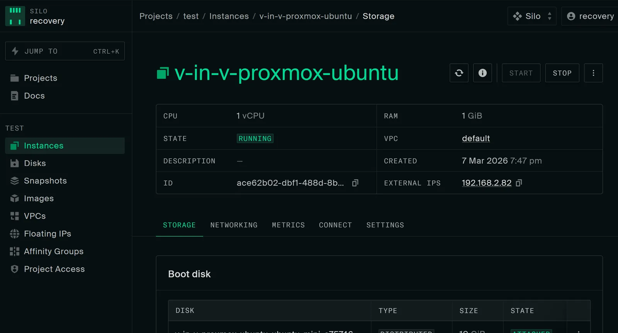
Task: Click the Images sidebar icon
Action: (x=14, y=198)
